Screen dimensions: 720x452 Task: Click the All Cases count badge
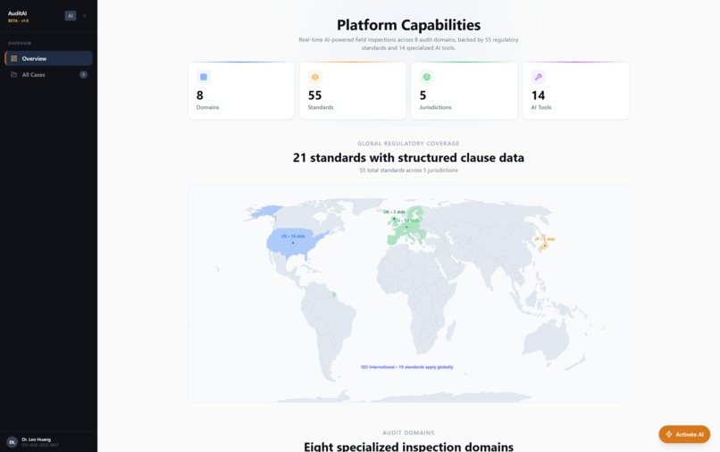pos(83,74)
